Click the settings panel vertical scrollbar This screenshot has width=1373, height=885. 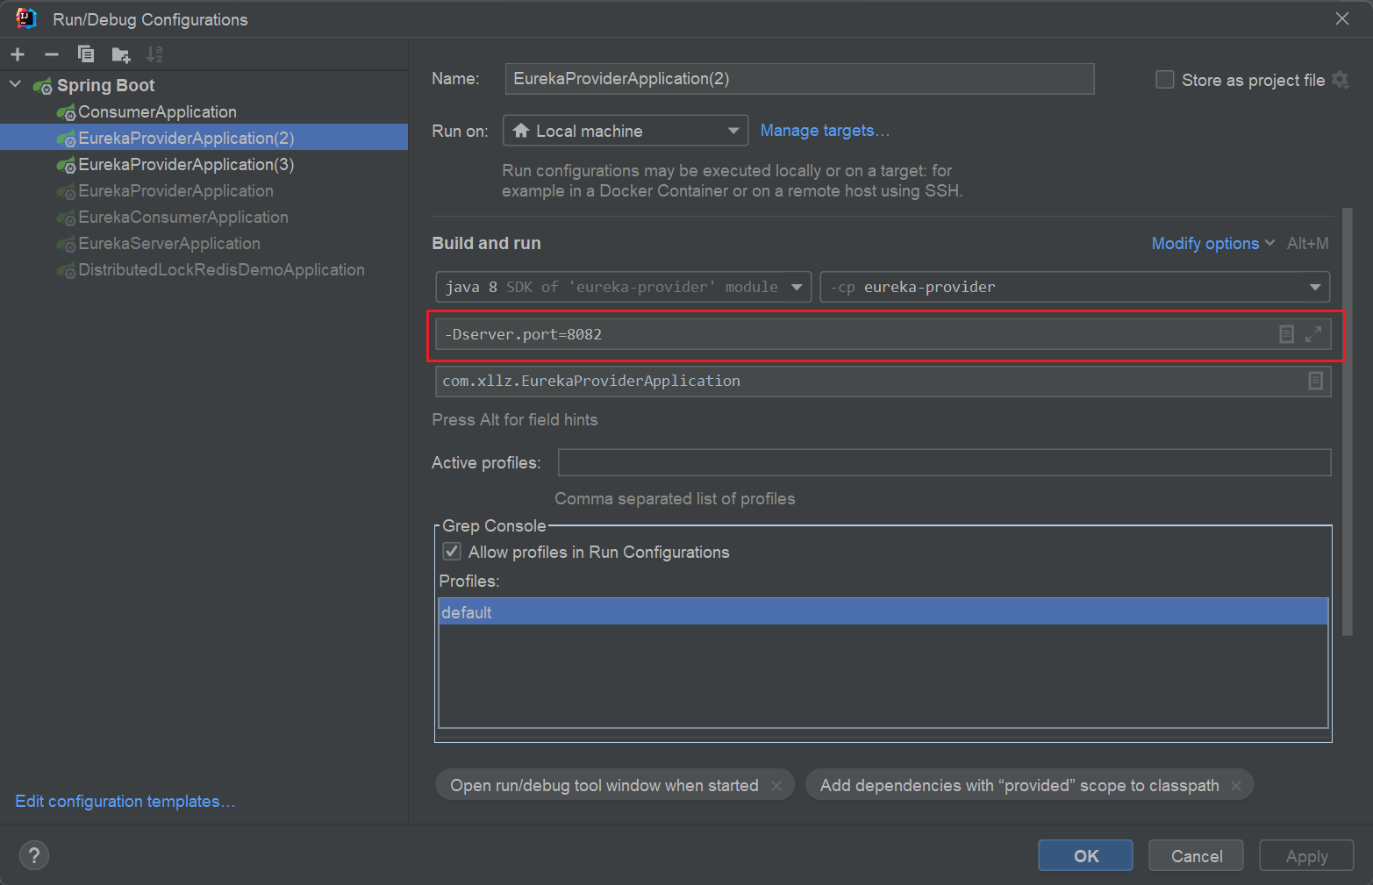coord(1348,421)
